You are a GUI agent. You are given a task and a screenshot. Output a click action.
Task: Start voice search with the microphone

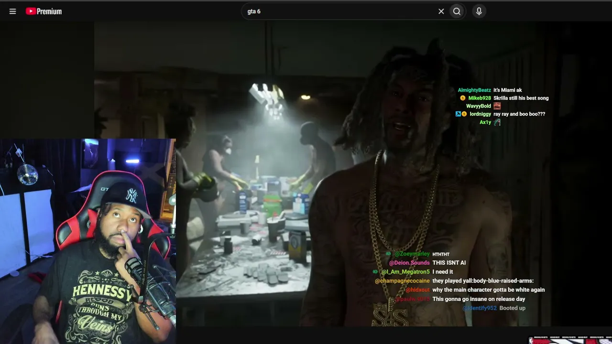479,11
